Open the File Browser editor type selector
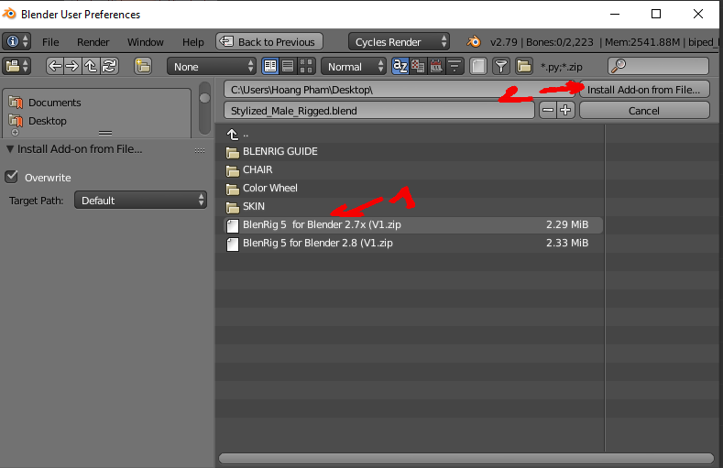 click(16, 66)
